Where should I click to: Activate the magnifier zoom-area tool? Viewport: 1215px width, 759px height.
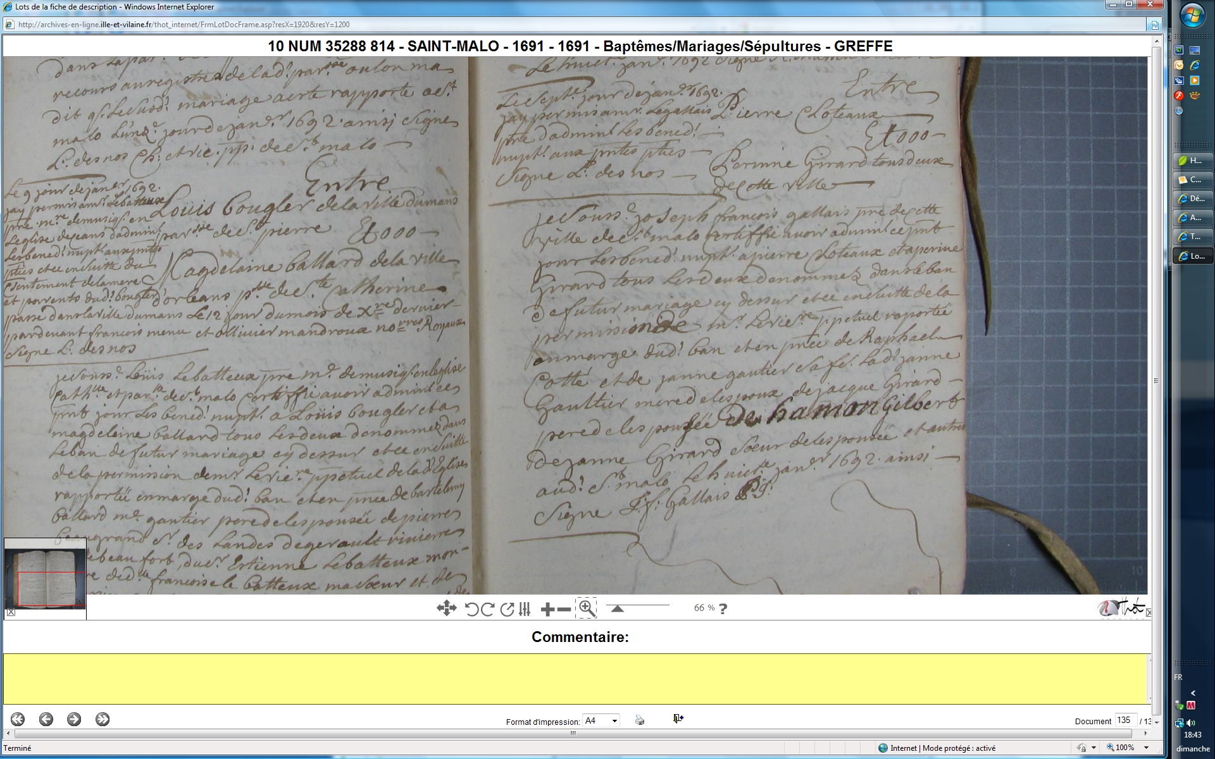point(587,608)
